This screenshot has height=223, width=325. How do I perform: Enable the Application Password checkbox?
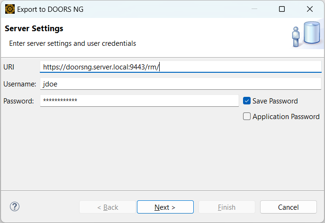(x=247, y=116)
